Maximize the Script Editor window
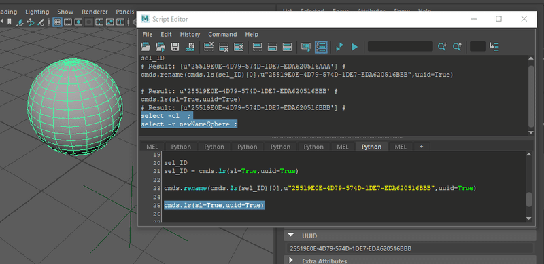Screen dimensions: 544x264 click(498, 19)
